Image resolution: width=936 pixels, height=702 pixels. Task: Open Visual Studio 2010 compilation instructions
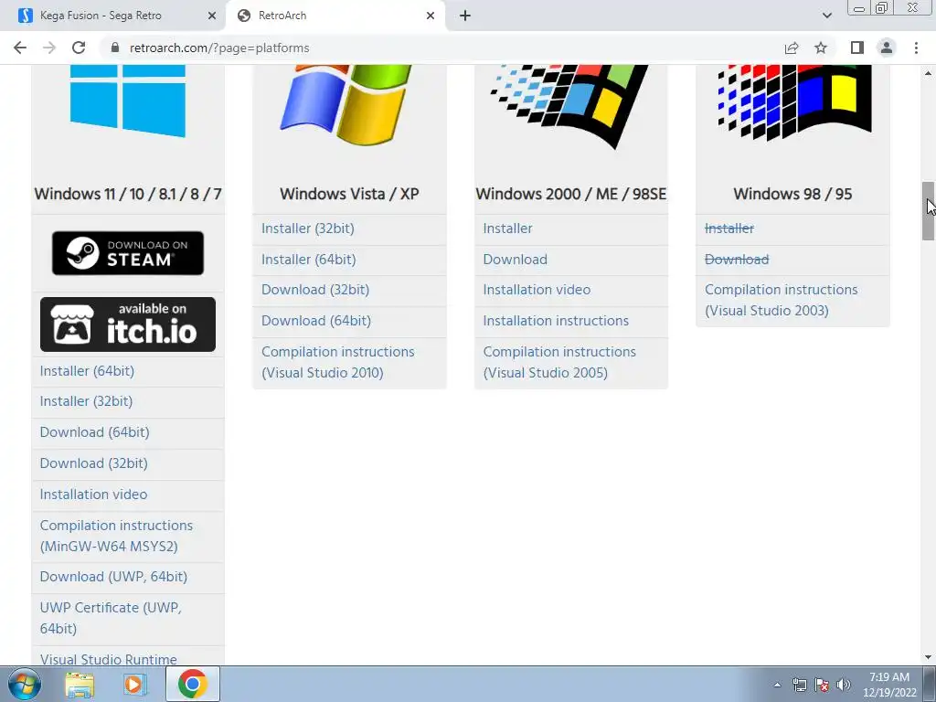[338, 362]
